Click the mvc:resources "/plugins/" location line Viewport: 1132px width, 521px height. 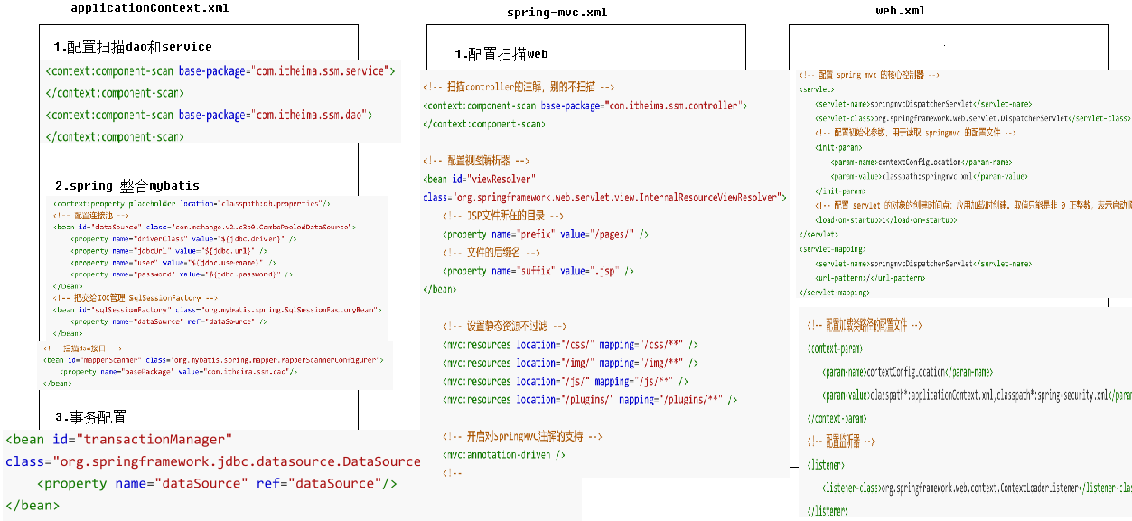590,399
